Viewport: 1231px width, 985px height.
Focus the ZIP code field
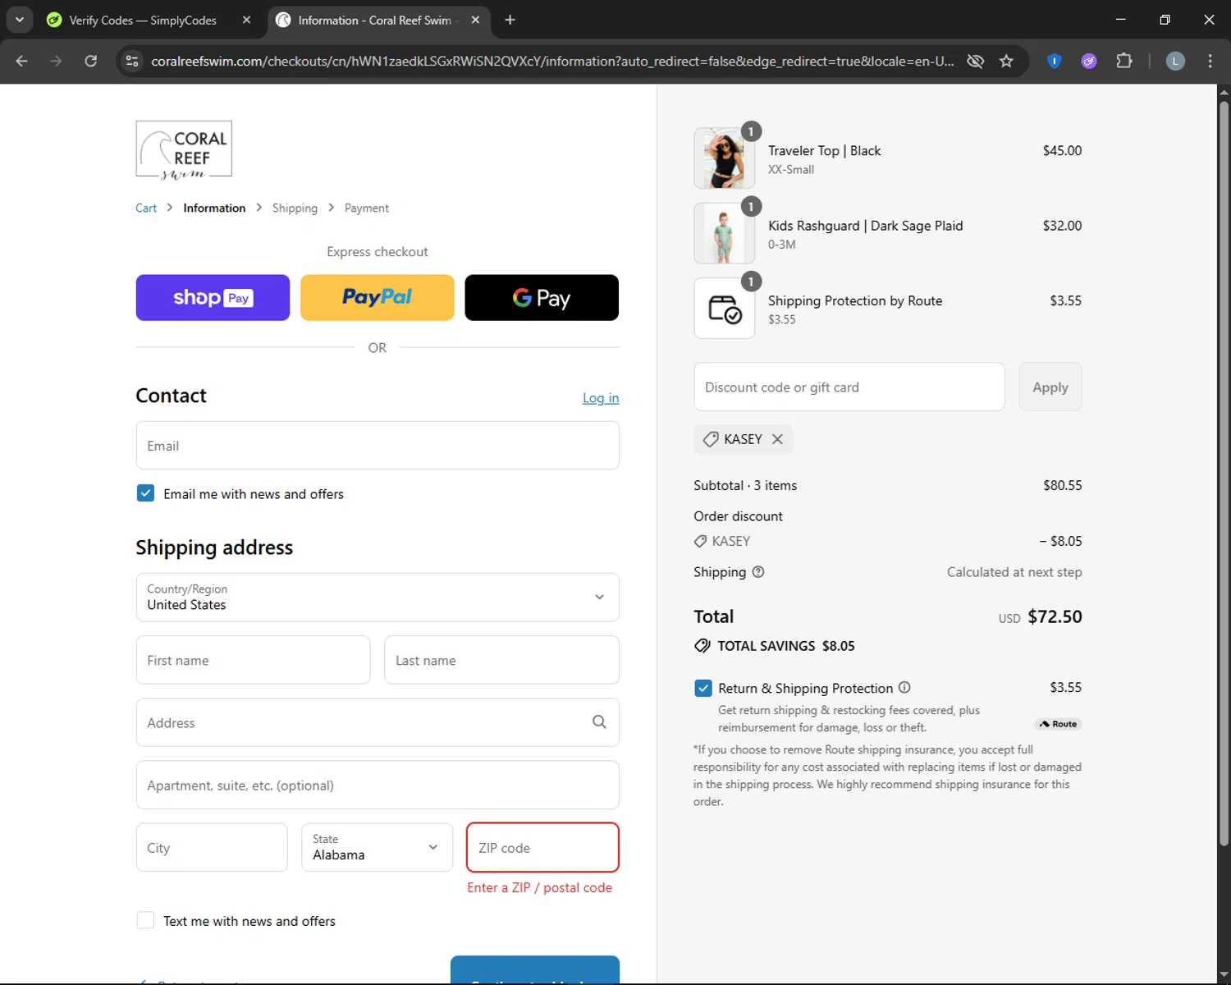pos(542,848)
